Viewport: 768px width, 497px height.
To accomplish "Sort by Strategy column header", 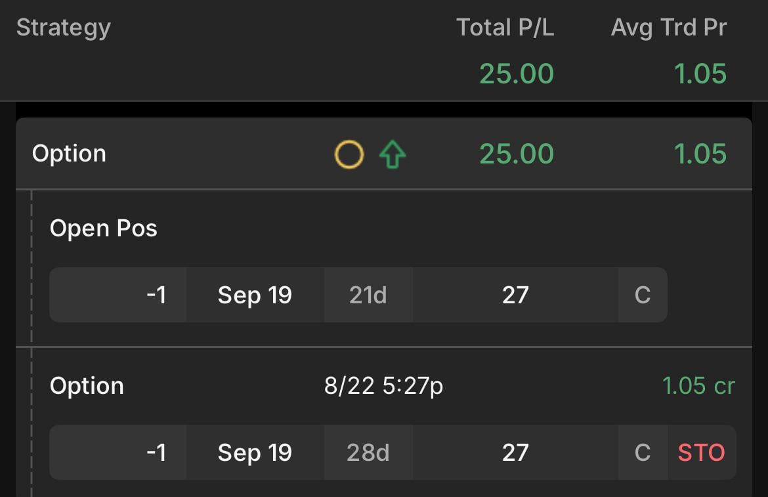I will coord(64,28).
